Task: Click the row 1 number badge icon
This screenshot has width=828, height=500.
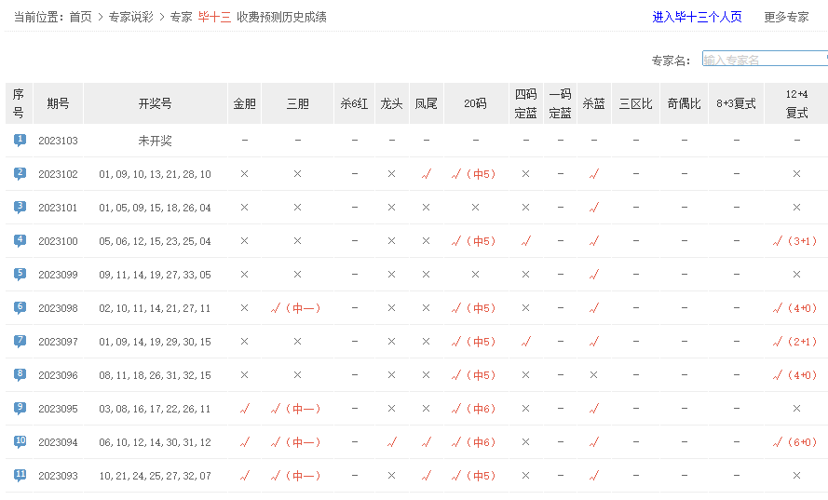Action: (x=20, y=140)
